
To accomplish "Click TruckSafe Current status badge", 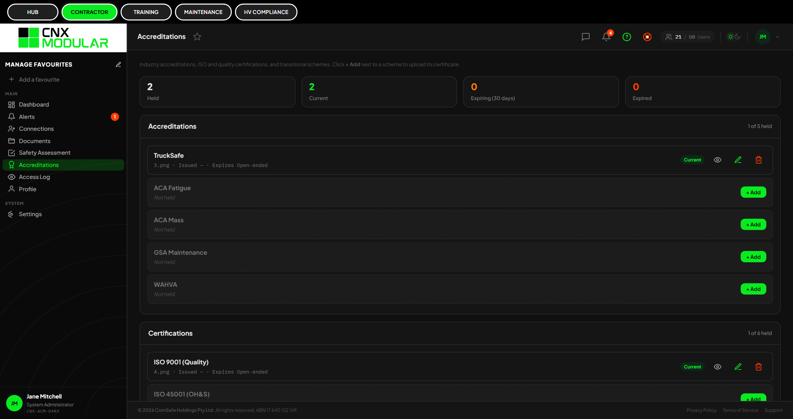I will [x=692, y=160].
